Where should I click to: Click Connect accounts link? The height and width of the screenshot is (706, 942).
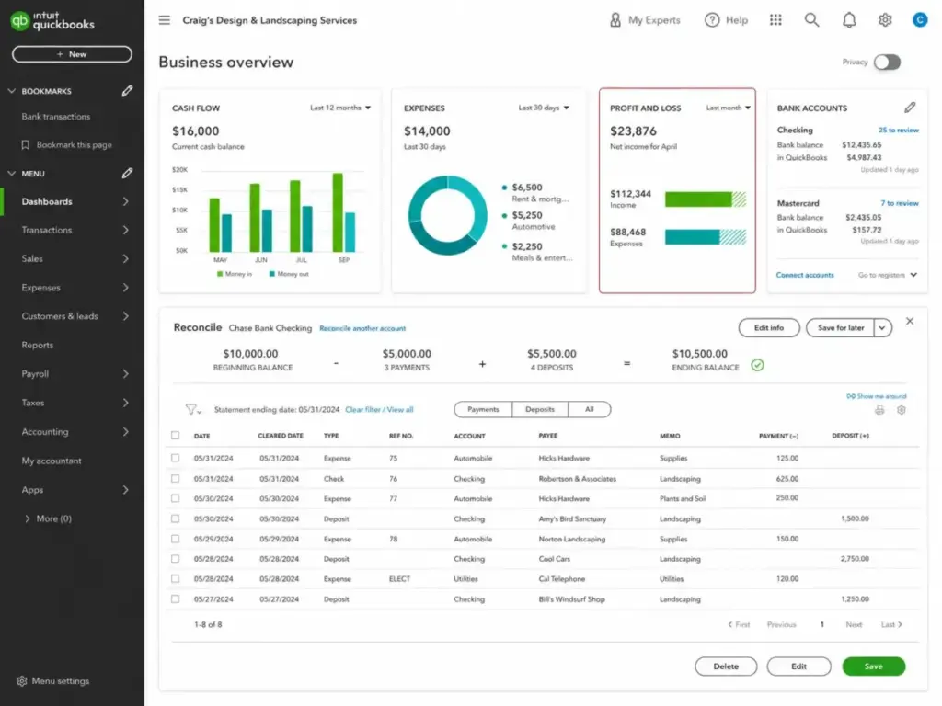(x=804, y=275)
